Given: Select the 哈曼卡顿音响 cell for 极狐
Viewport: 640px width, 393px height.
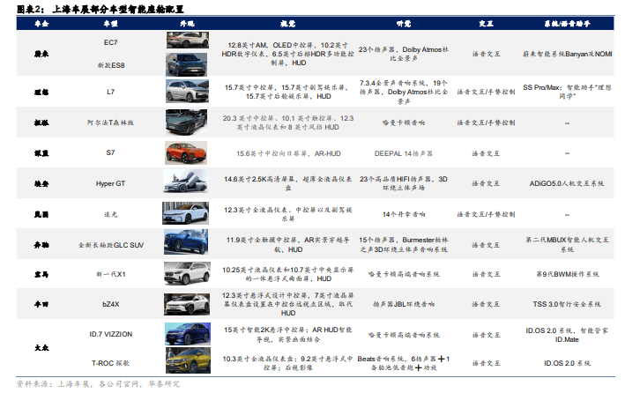Looking at the screenshot, I should click(403, 122).
